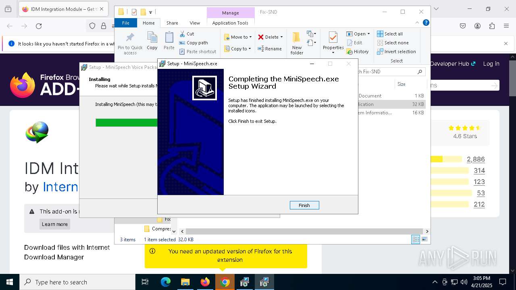Open the Application Tools tab
Screen dimensions: 516x290
point(230,23)
